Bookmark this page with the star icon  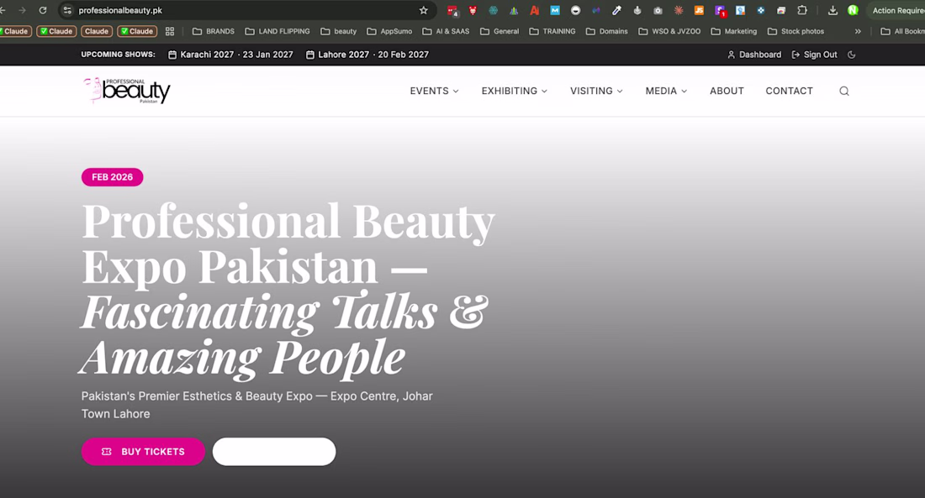coord(424,10)
